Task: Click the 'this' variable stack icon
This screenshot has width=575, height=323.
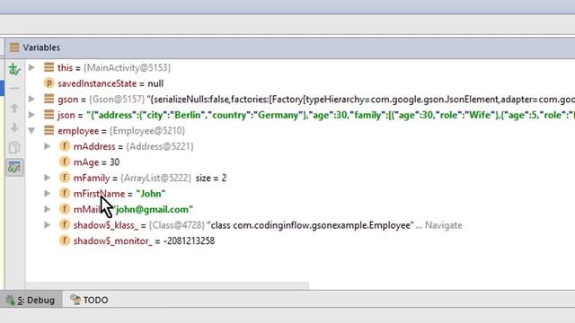Action: pos(49,67)
